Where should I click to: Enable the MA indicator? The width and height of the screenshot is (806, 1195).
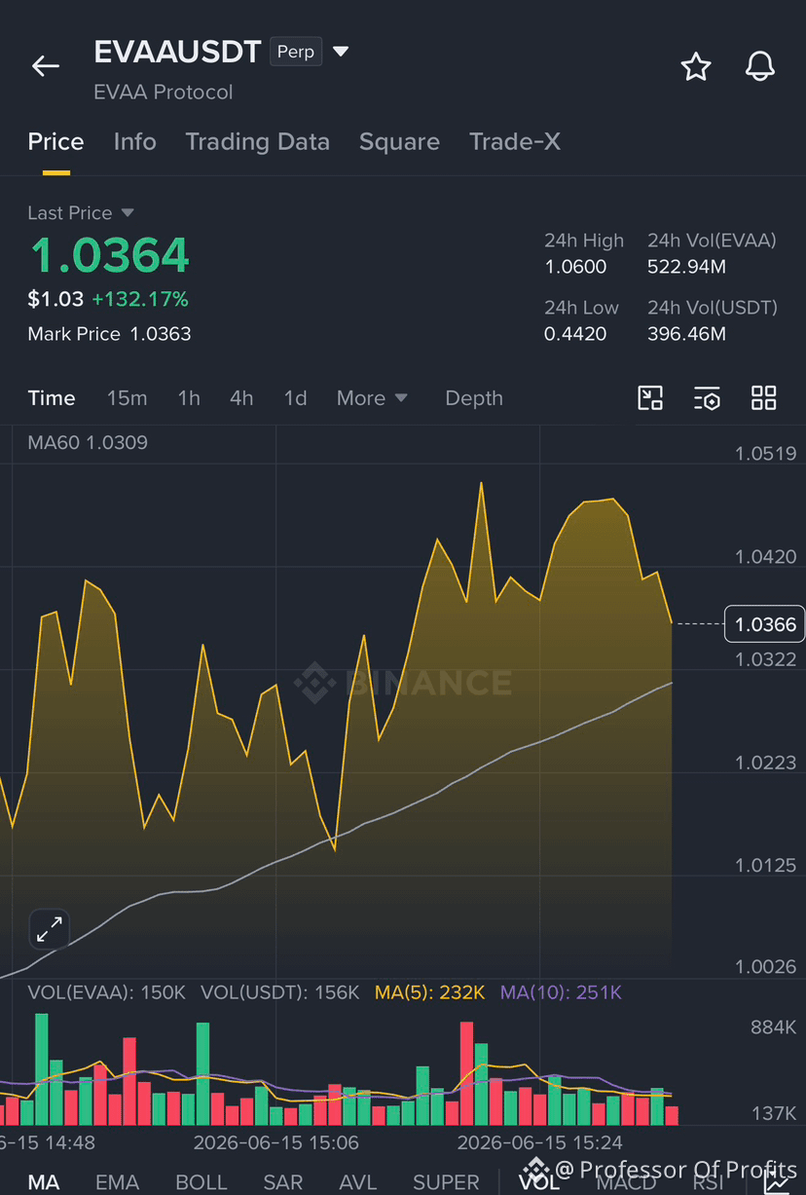(x=44, y=1182)
